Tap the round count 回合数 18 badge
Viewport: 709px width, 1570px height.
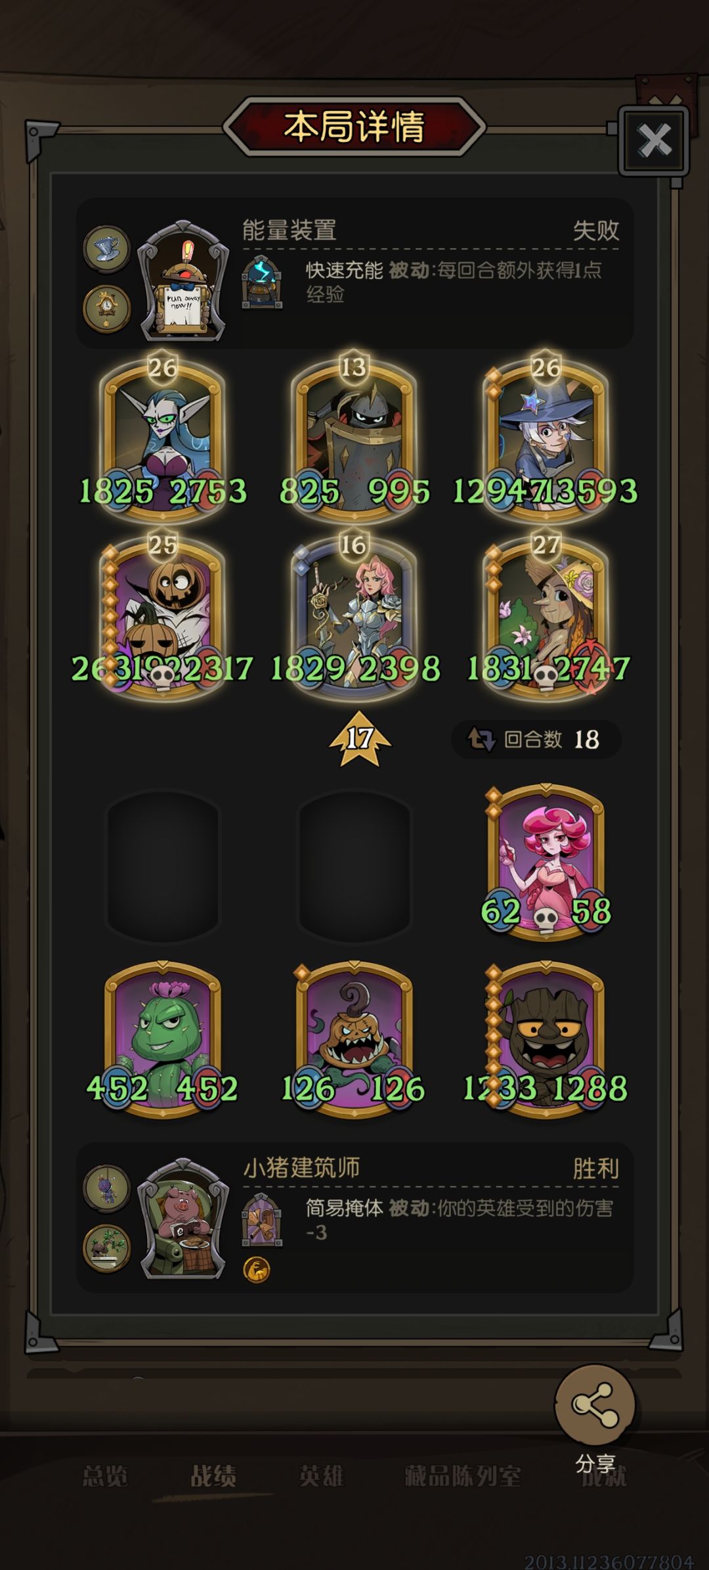pyautogui.click(x=536, y=740)
